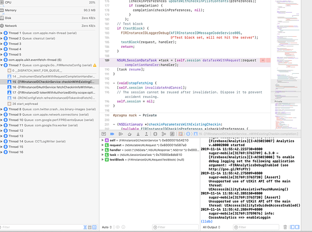Viewport: 312px width, 232px height.
Task: Expand the testBlock variable row
Action: point(103,160)
